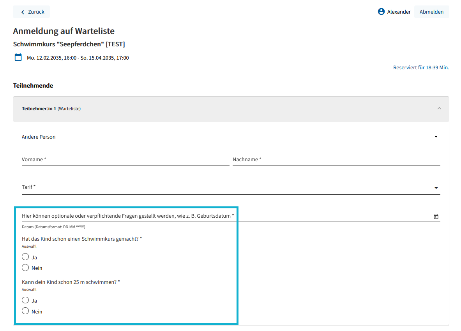Click the Teilnehmer:in 1 (Warteliste) header bar
This screenshot has width=461, height=331.
pyautogui.click(x=231, y=109)
